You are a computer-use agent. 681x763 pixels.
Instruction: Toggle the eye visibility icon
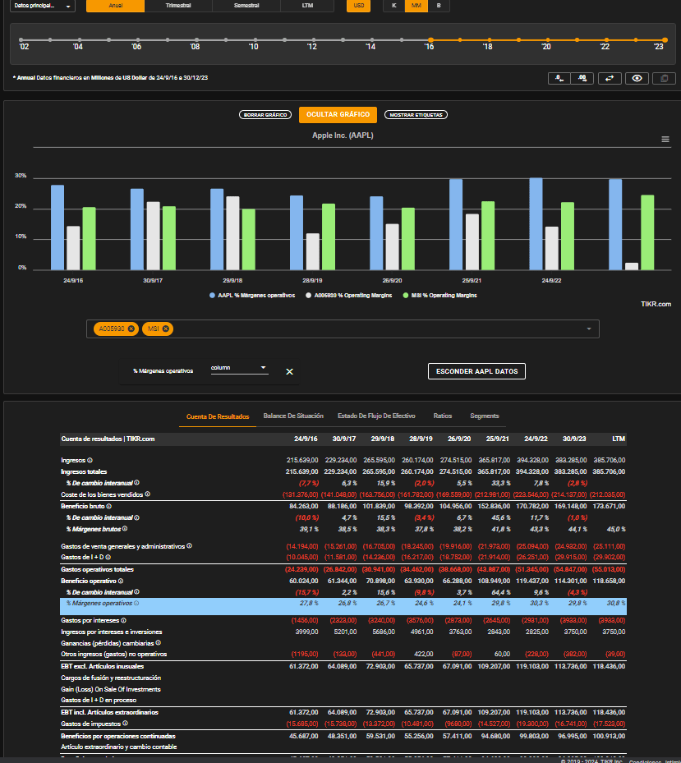637,78
